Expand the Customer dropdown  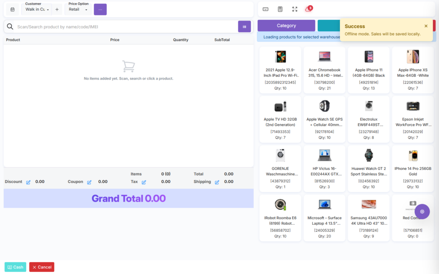37,9
